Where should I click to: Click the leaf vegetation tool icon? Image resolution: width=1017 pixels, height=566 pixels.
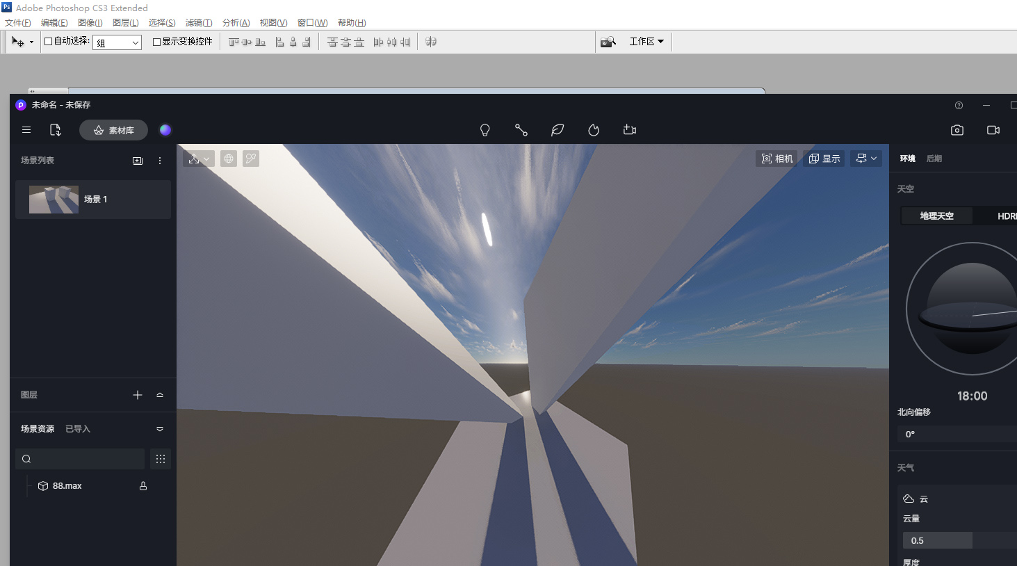(558, 130)
